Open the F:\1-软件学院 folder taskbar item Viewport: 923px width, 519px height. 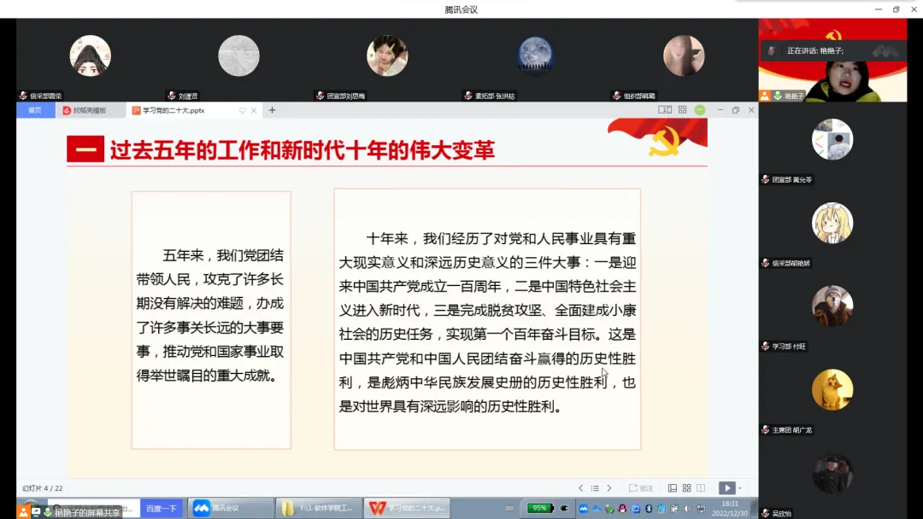coord(319,508)
